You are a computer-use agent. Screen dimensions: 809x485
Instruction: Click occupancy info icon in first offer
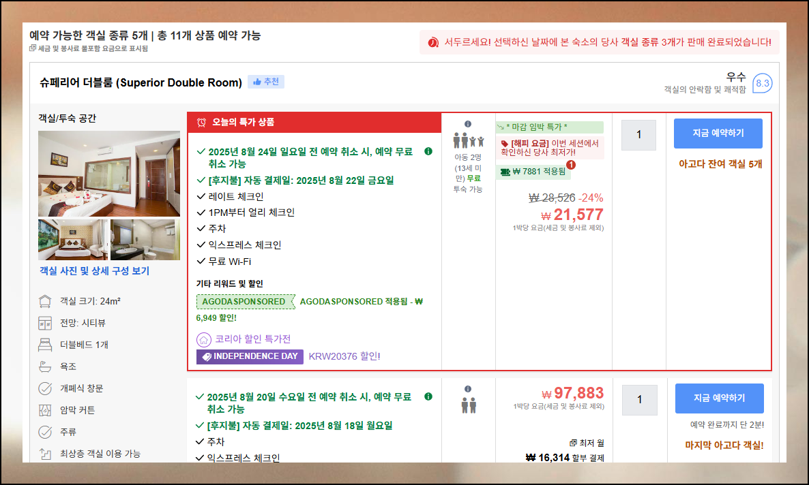point(468,124)
